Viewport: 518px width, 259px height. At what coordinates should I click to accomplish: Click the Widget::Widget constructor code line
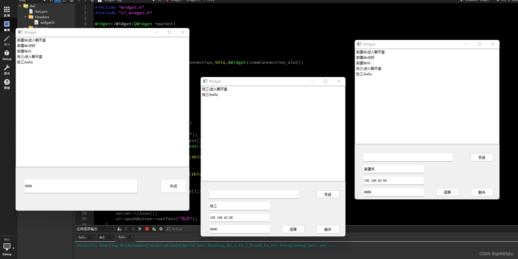(x=135, y=24)
